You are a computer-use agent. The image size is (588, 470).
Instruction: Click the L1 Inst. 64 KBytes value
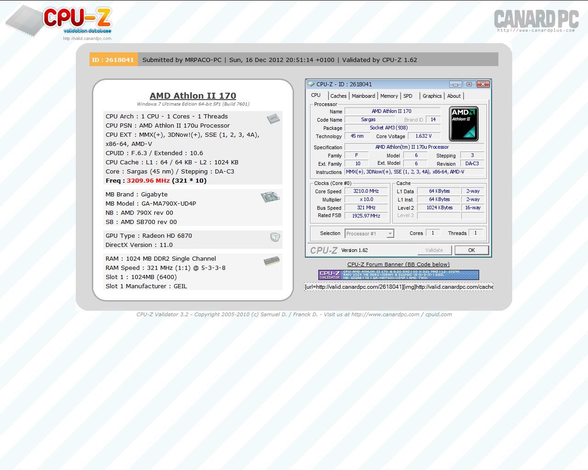click(x=440, y=199)
